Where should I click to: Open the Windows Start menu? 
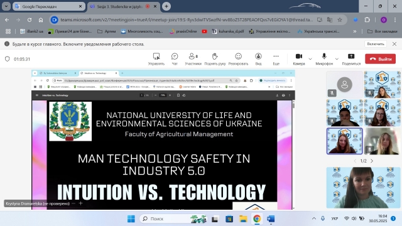[x=131, y=219]
